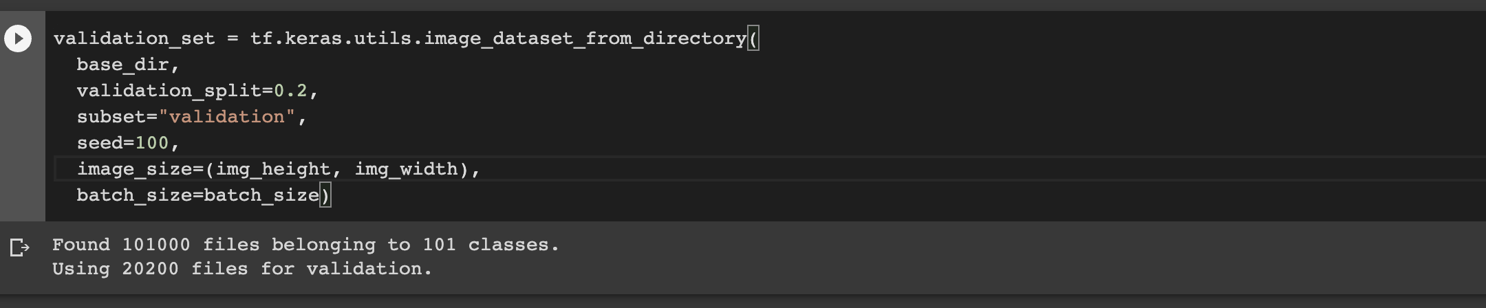The height and width of the screenshot is (308, 1486).
Task: Click the highlighted opening parenthesis
Action: point(753,38)
